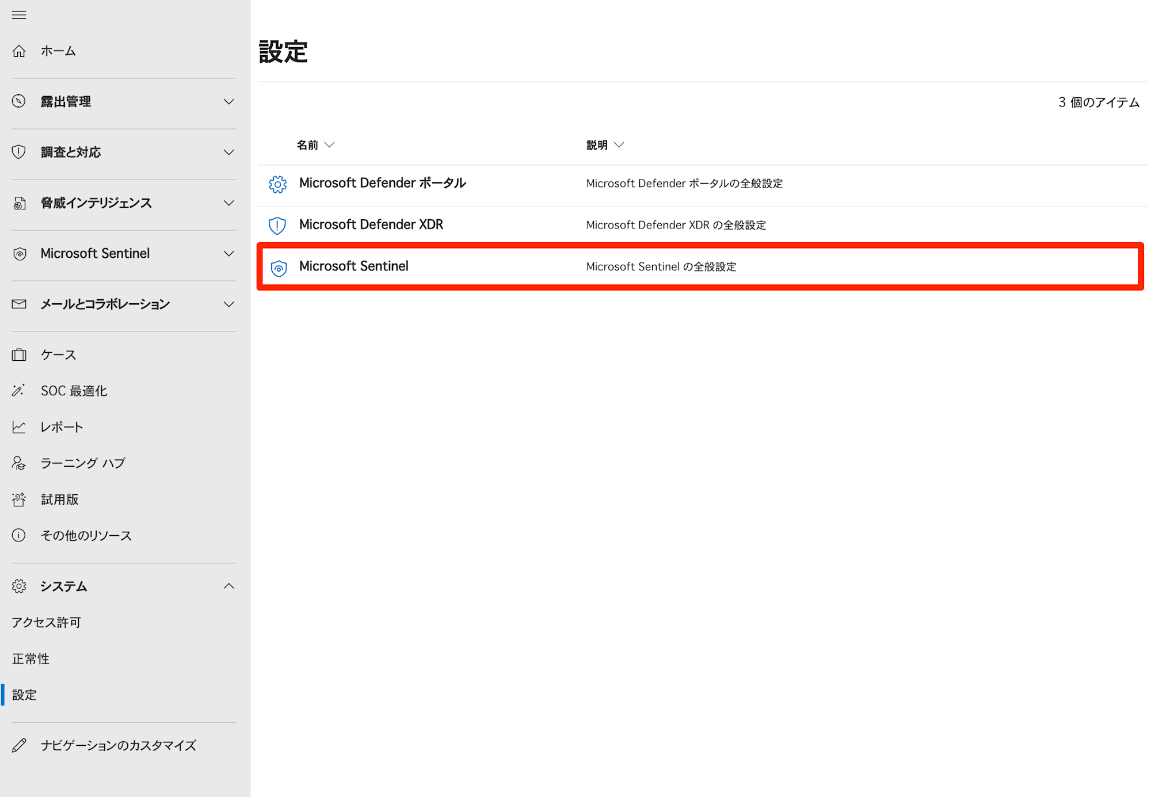Open アクセス許可 under システム
Image resolution: width=1151 pixels, height=797 pixels.
47,623
